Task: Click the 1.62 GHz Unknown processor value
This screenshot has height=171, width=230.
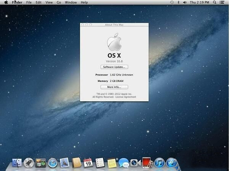Action: coord(121,75)
